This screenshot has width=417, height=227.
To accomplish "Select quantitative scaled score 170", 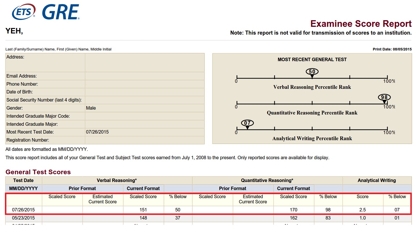I will [x=293, y=210].
